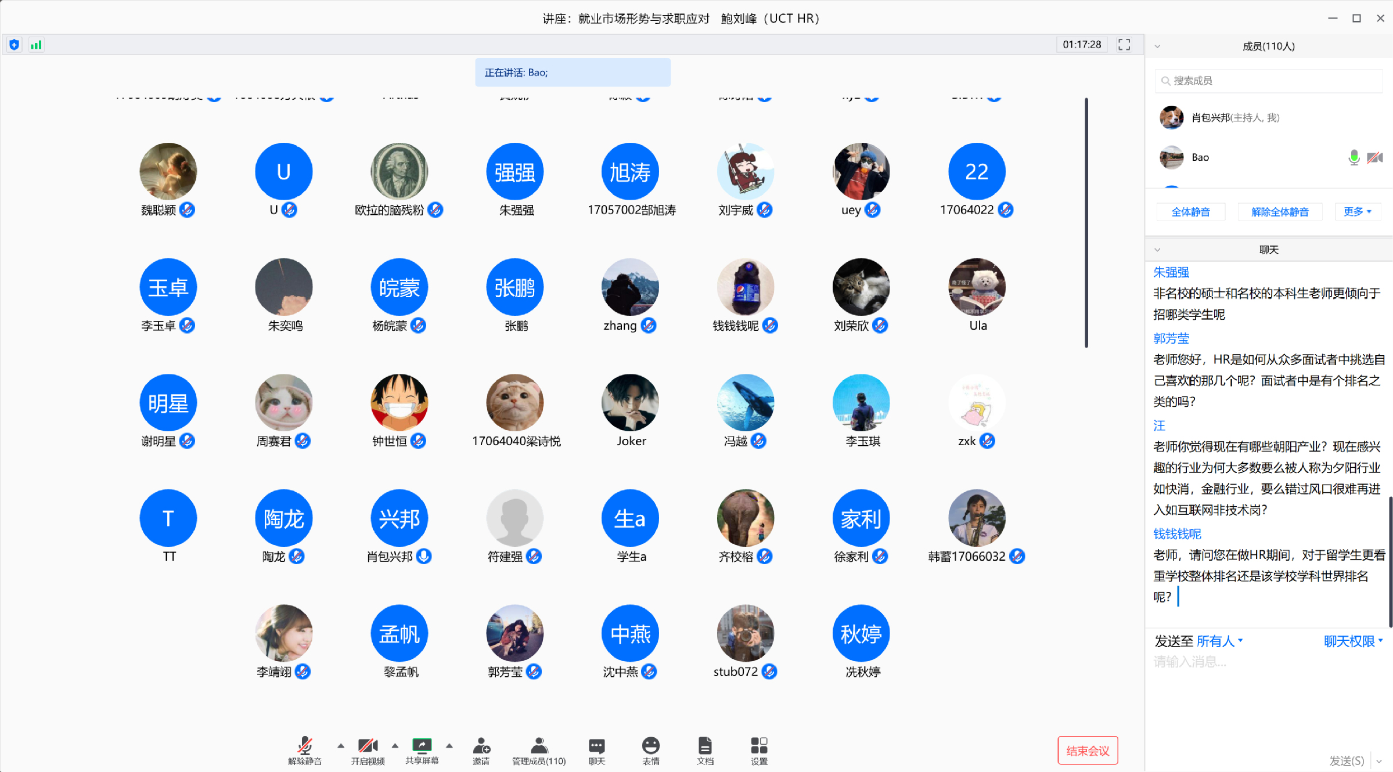Turn on your video camera

click(367, 746)
